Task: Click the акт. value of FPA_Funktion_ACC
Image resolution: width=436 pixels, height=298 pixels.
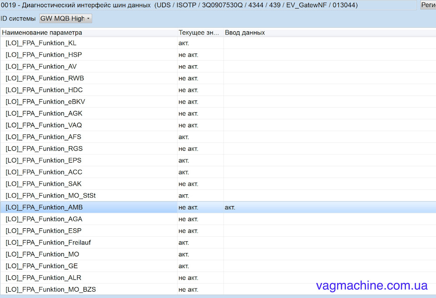Action: pos(184,172)
